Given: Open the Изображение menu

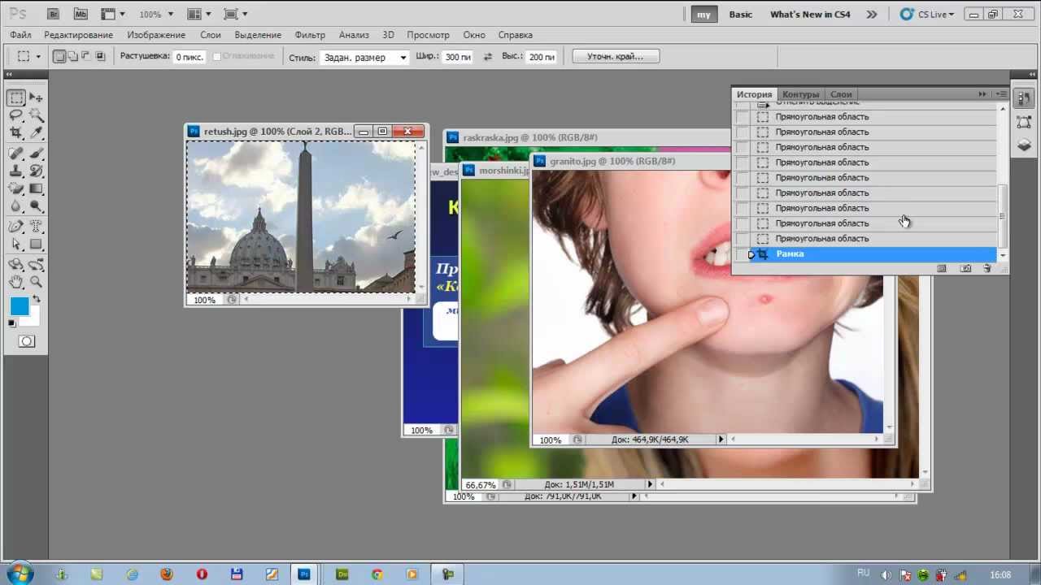Looking at the screenshot, I should (156, 35).
